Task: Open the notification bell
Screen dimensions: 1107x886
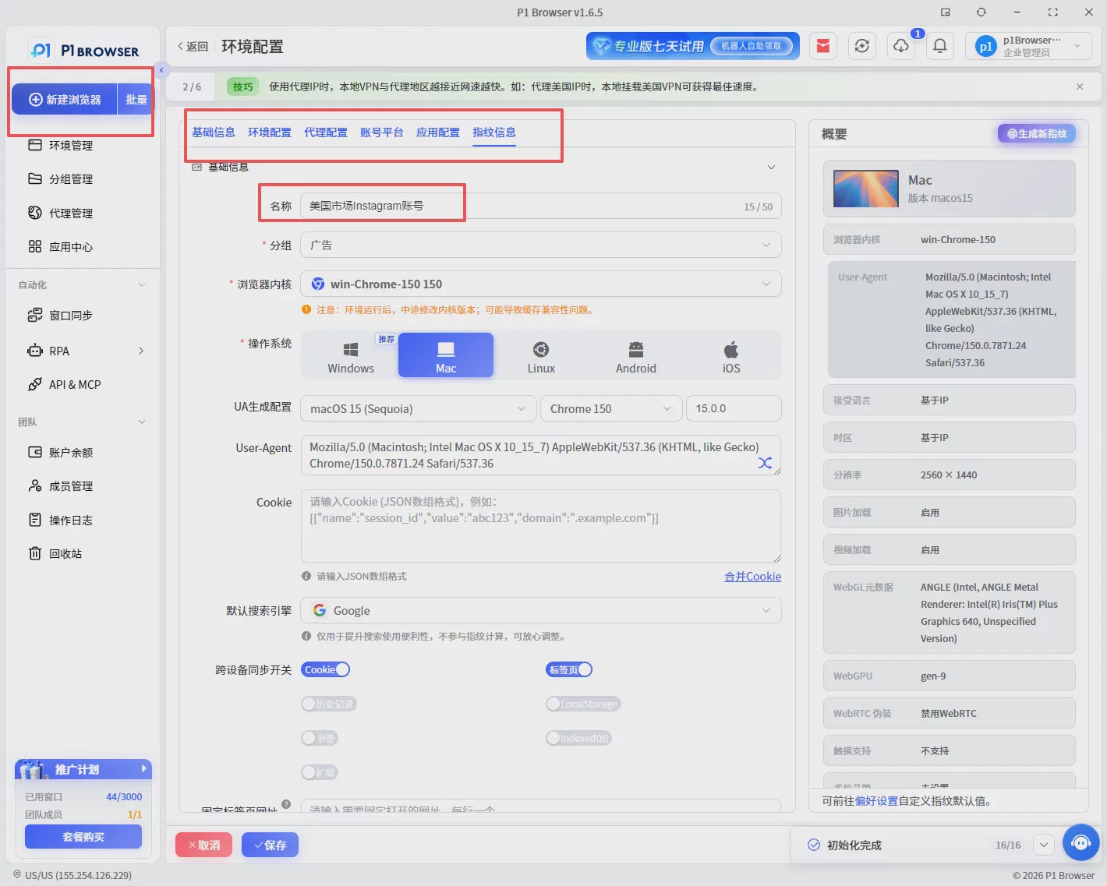Action: 940,46
